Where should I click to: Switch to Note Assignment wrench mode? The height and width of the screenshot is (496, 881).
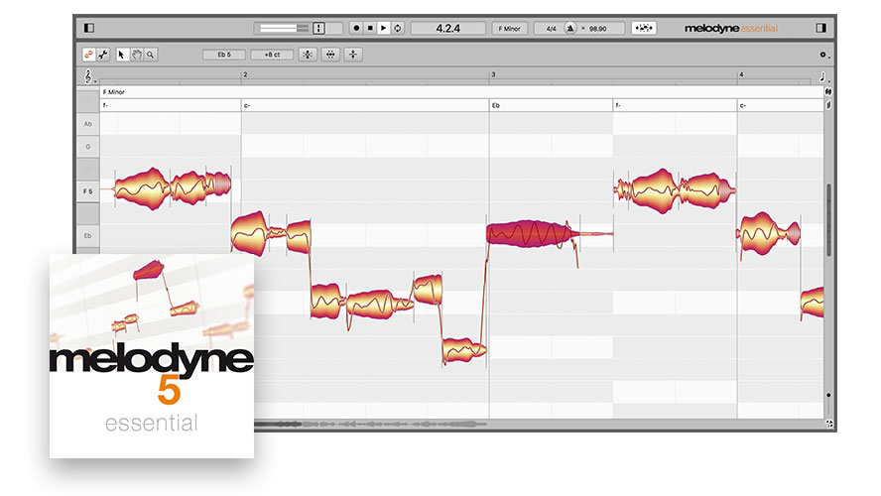click(103, 55)
